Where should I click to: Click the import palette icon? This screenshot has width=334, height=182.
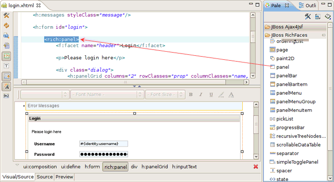[318, 16]
